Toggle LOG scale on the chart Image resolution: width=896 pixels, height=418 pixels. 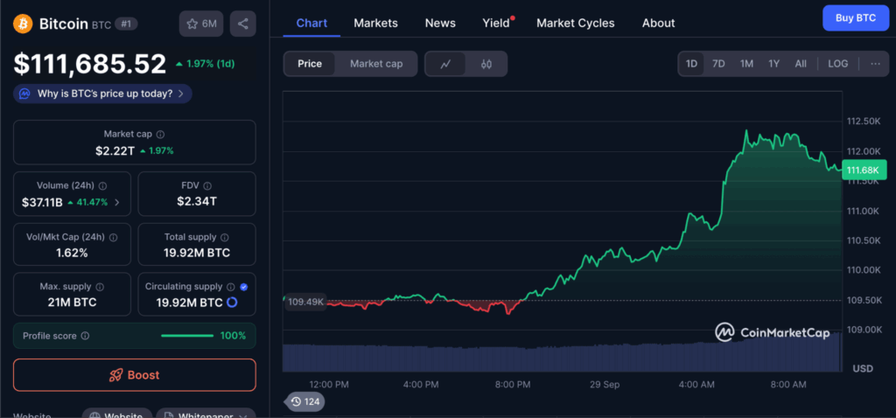coord(837,64)
